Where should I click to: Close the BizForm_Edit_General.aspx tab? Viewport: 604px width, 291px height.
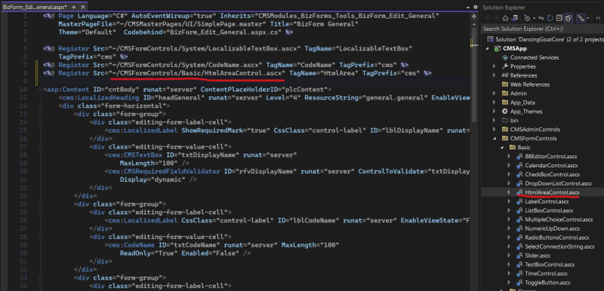tap(82, 8)
